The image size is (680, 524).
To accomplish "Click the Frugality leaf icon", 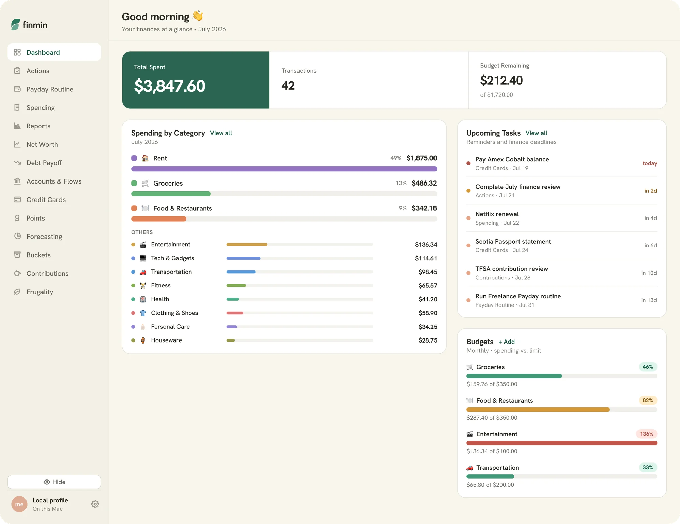I will 17,292.
